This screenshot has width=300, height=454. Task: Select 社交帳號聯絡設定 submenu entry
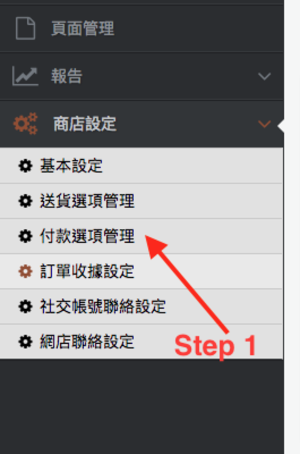point(141,307)
